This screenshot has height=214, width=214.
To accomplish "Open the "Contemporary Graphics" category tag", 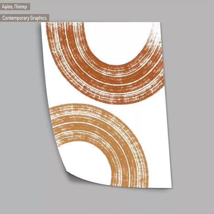I will pos(24,18).
